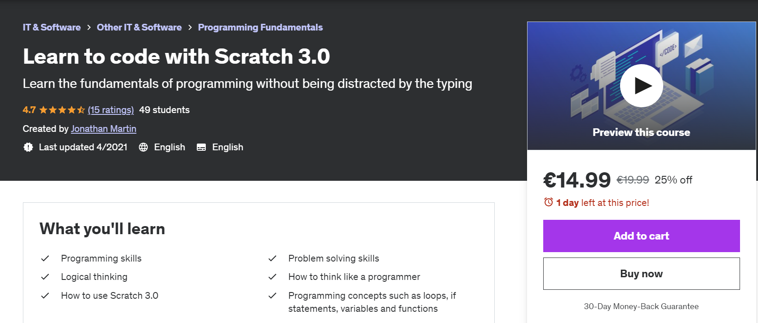758x323 pixels.
Task: Click the closed captions icon
Action: 201,147
